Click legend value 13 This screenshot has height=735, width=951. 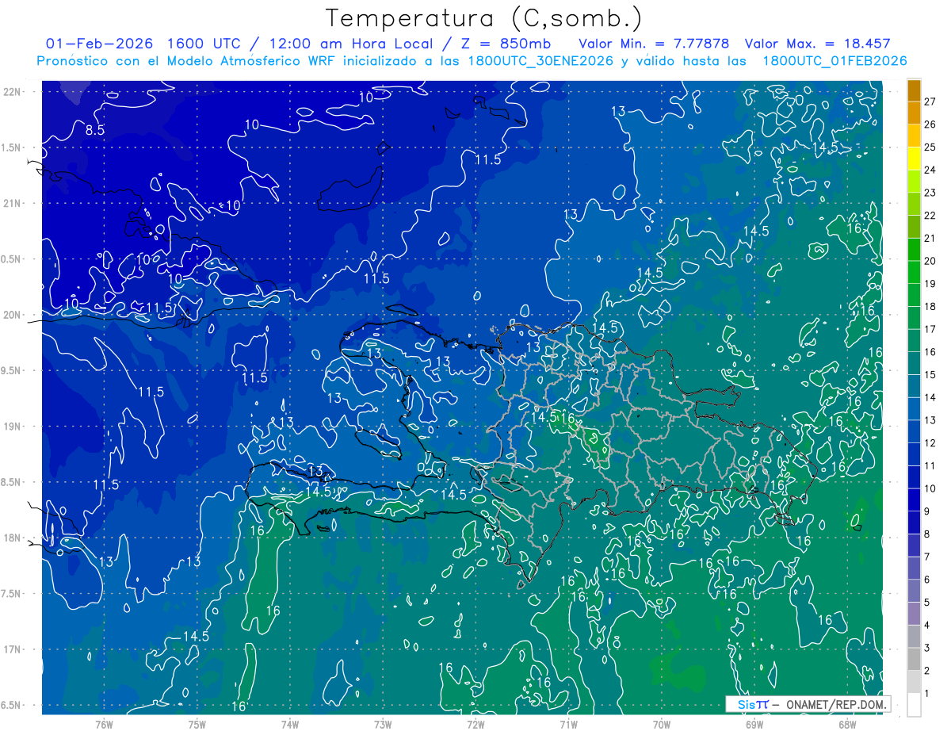tap(930, 420)
